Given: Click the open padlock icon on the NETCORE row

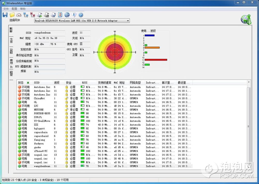Looking at the screenshot, I should (66, 110).
